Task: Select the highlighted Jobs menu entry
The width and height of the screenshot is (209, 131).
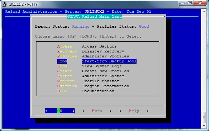Action: click(x=62, y=61)
